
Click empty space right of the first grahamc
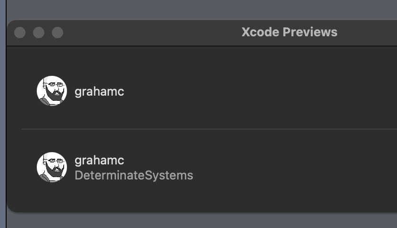259,91
